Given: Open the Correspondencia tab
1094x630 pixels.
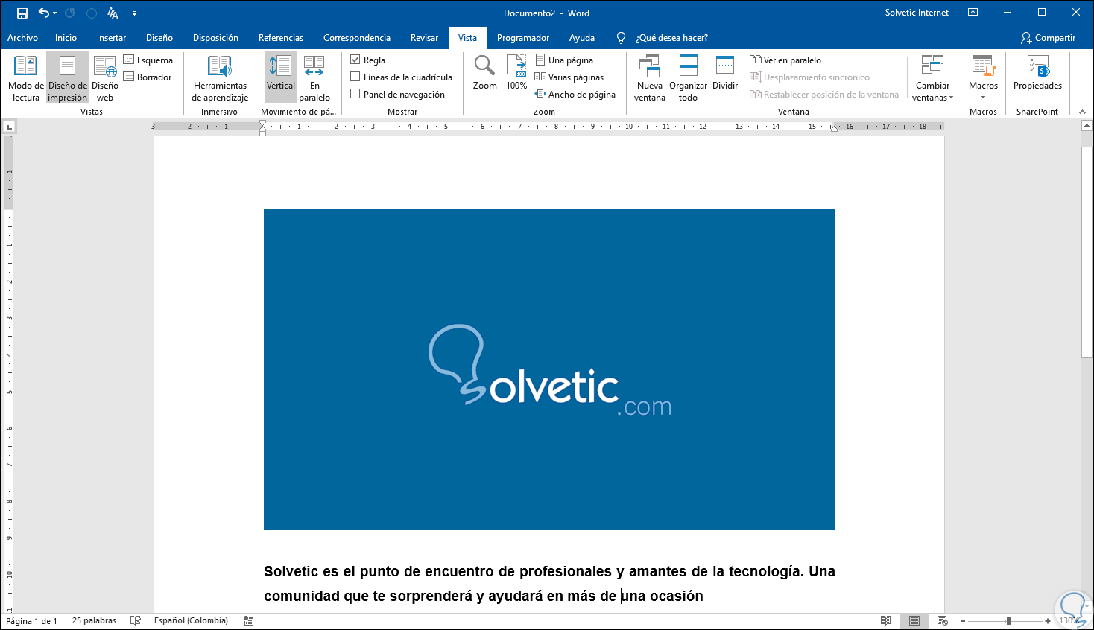Looking at the screenshot, I should [357, 38].
